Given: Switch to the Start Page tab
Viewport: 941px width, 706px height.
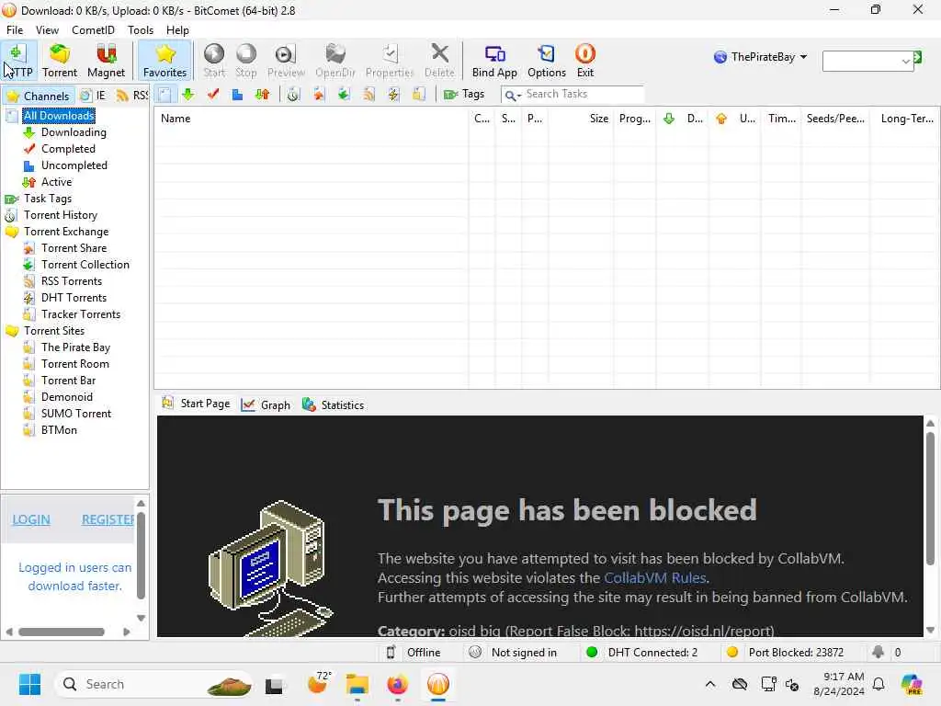Looking at the screenshot, I should (x=196, y=404).
